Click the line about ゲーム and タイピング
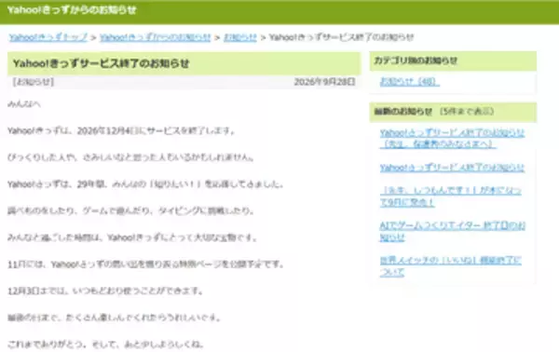 130,210
